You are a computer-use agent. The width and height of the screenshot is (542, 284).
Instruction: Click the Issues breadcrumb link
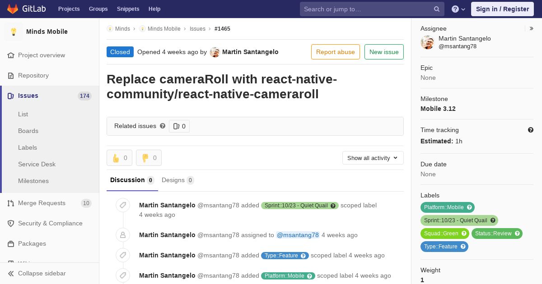click(x=197, y=28)
